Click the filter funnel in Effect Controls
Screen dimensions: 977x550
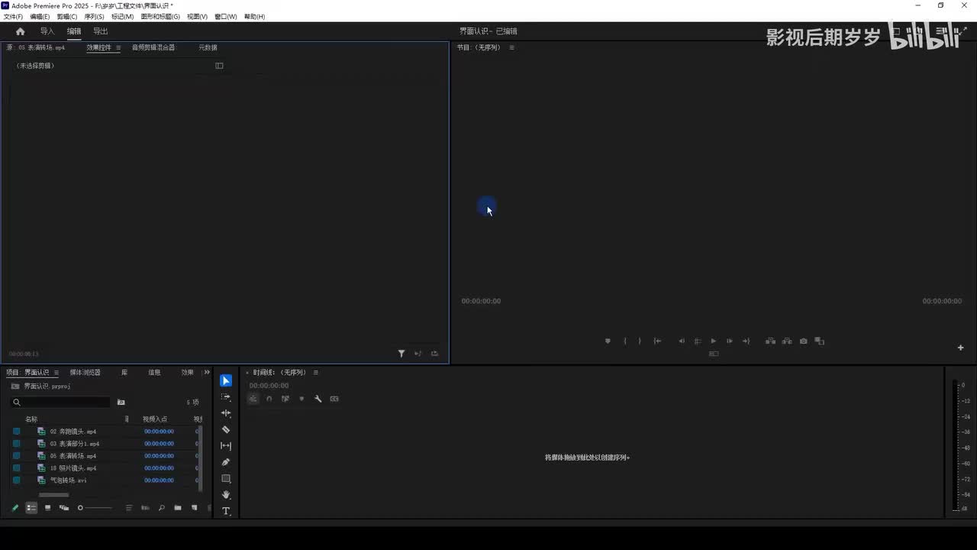[x=401, y=354]
